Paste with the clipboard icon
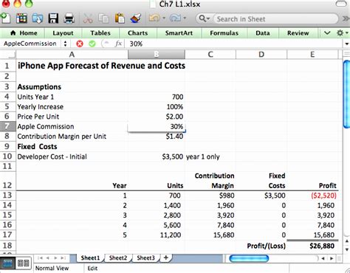Viewport: 350px width, 273px height. (120, 18)
